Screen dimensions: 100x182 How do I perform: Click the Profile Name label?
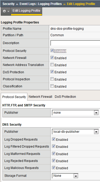click(12, 29)
